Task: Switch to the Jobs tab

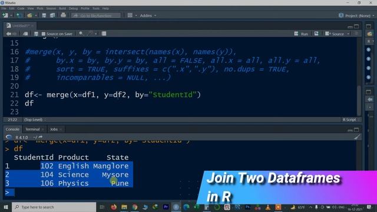Action: [x=54, y=130]
